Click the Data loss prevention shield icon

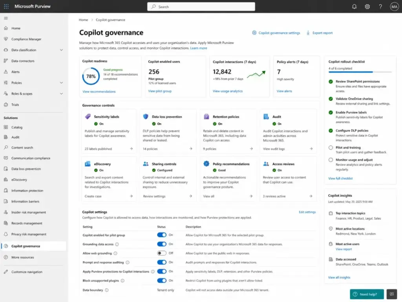[146, 116]
